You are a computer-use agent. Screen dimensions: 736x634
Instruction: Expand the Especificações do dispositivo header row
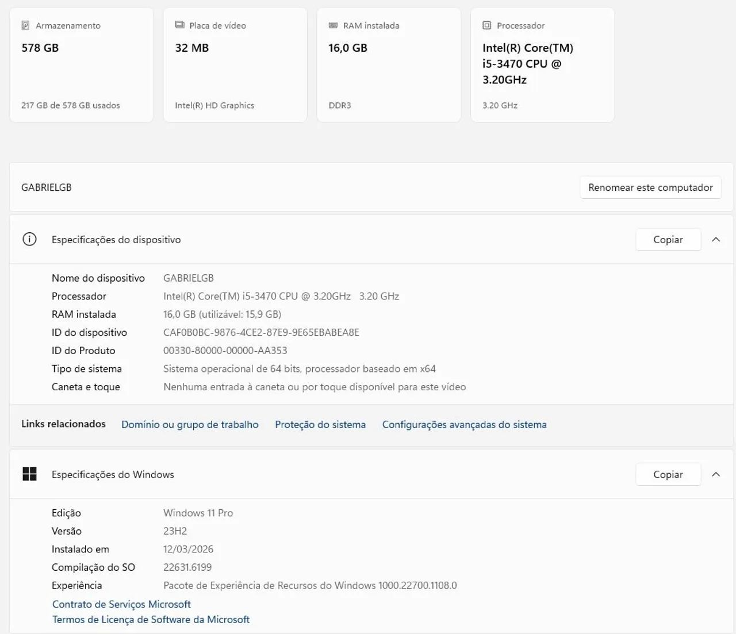click(x=371, y=240)
